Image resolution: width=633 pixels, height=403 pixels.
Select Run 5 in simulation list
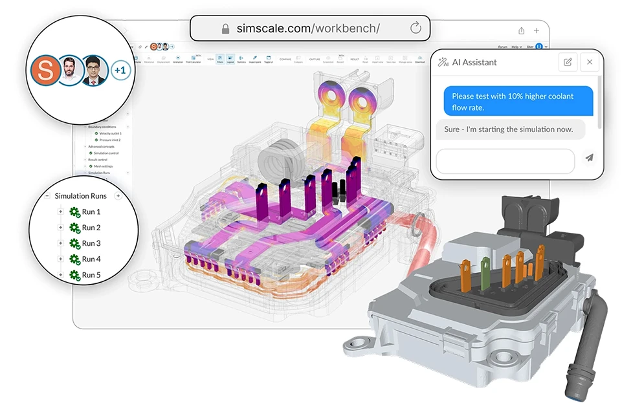[x=91, y=275]
